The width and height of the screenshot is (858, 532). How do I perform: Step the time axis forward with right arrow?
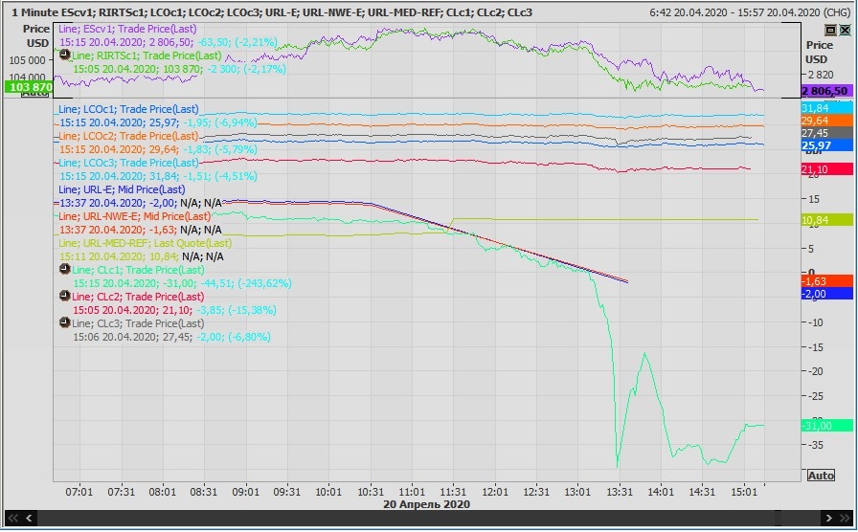coord(828,518)
